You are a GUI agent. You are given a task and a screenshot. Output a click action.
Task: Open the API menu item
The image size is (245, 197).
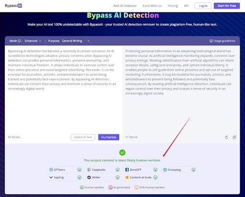[186, 6]
